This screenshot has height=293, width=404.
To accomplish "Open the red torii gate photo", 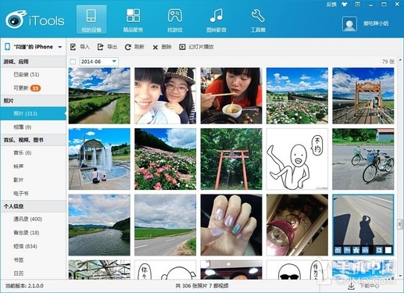I will pos(231,159).
